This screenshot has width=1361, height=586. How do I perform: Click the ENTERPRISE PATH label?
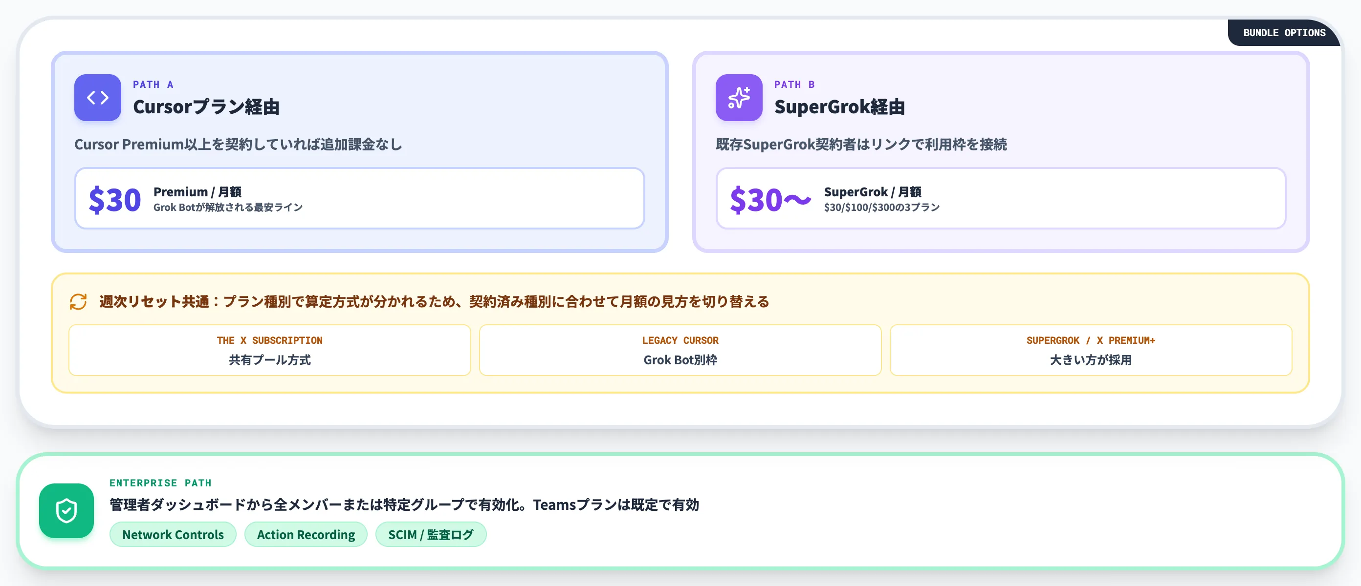[160, 482]
